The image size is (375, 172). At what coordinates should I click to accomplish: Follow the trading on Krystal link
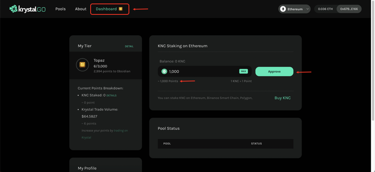tap(120, 131)
